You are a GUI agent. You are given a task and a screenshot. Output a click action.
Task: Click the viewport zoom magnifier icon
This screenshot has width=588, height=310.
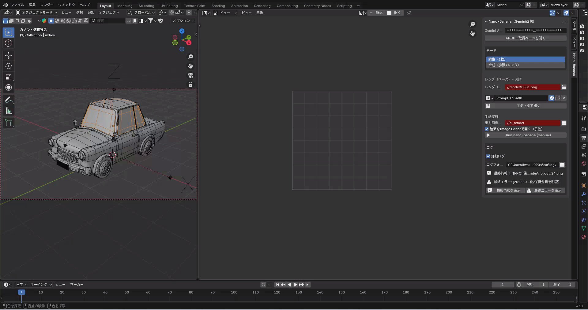coord(190,57)
